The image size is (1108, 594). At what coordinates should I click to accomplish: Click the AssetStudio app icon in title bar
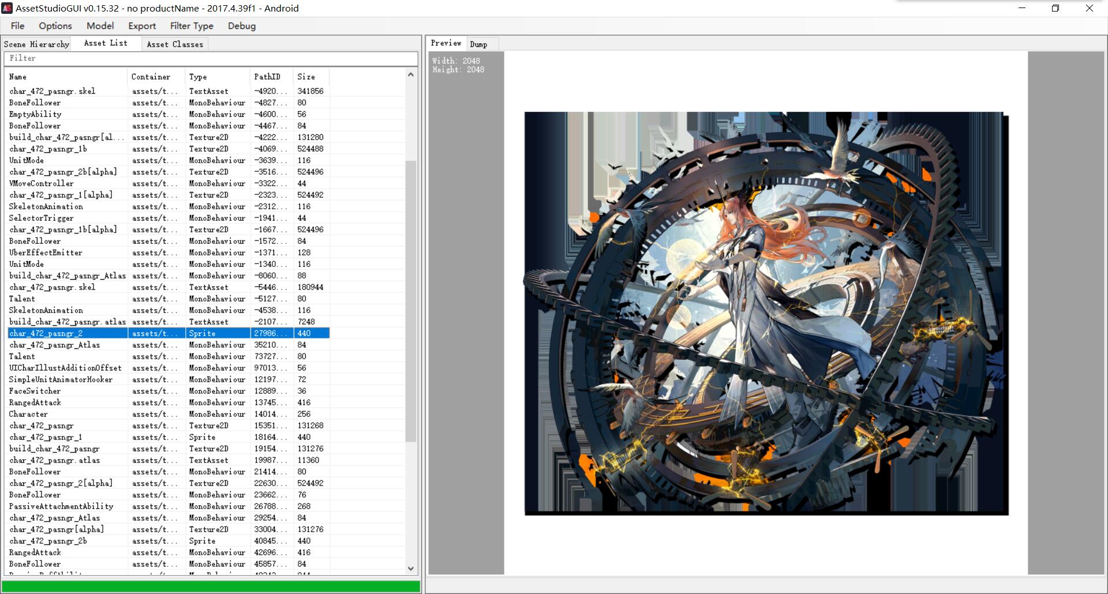7,8
